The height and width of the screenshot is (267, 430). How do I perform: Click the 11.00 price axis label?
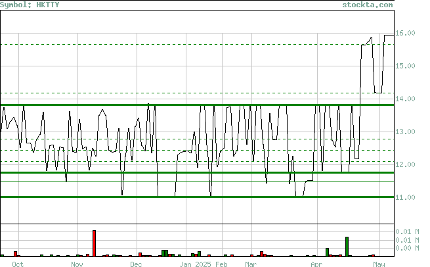405,197
